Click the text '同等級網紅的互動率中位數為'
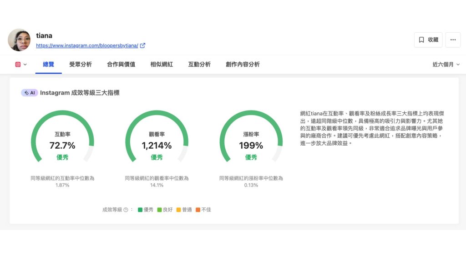 click(62, 178)
